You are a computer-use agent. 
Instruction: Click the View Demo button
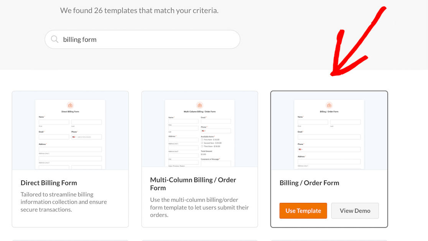[355, 210]
